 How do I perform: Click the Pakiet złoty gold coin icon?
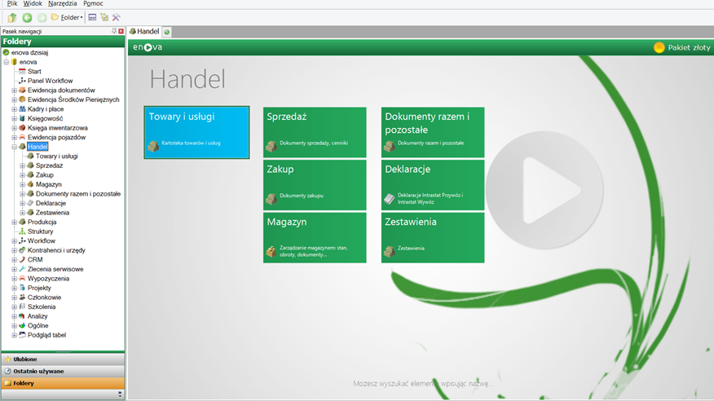click(x=659, y=47)
